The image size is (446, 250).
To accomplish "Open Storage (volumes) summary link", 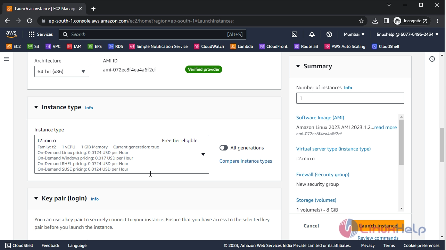I will (x=316, y=200).
